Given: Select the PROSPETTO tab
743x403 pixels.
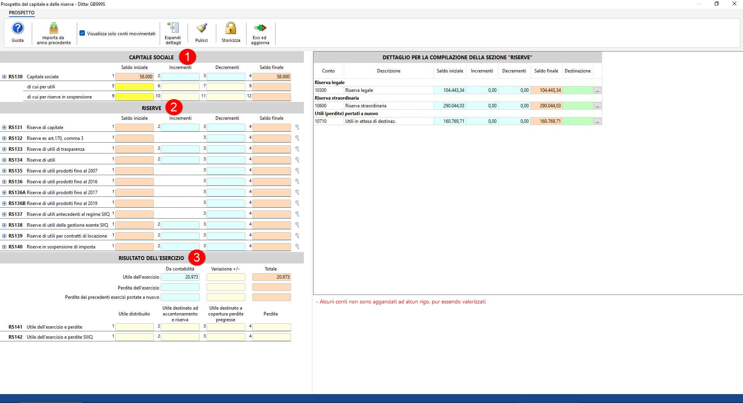Looking at the screenshot, I should pyautogui.click(x=22, y=13).
